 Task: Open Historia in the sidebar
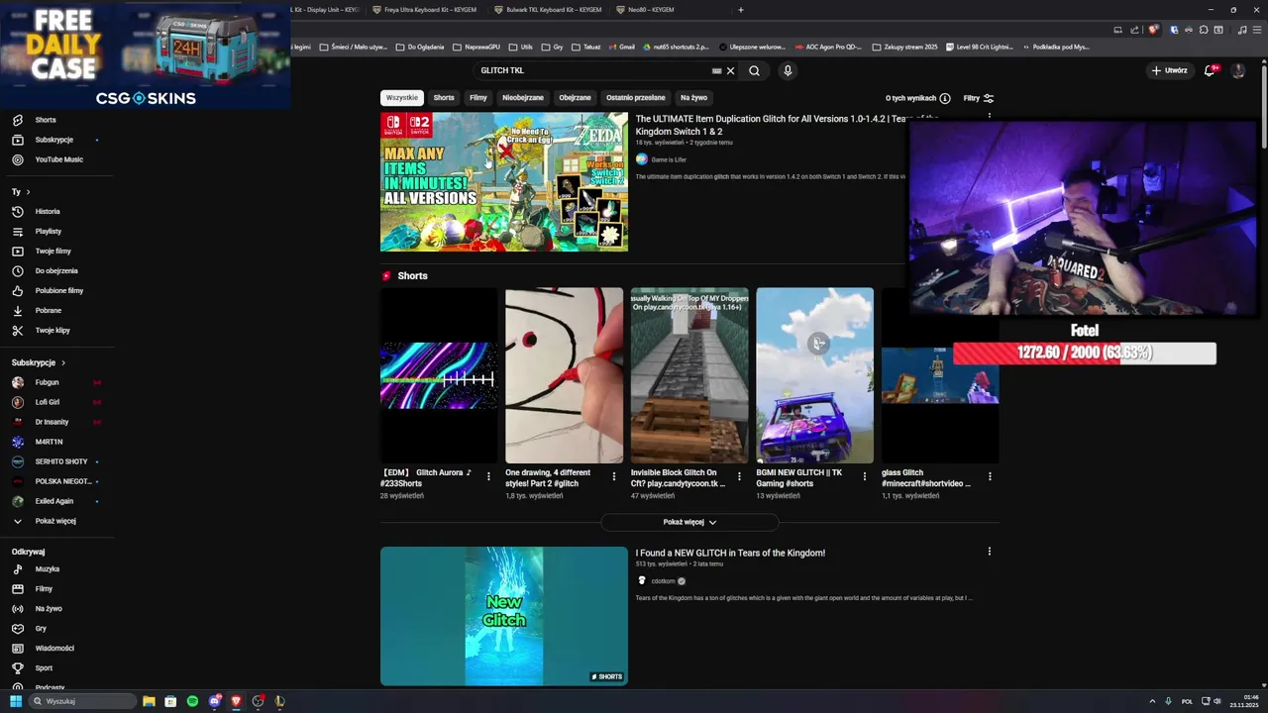(48, 211)
